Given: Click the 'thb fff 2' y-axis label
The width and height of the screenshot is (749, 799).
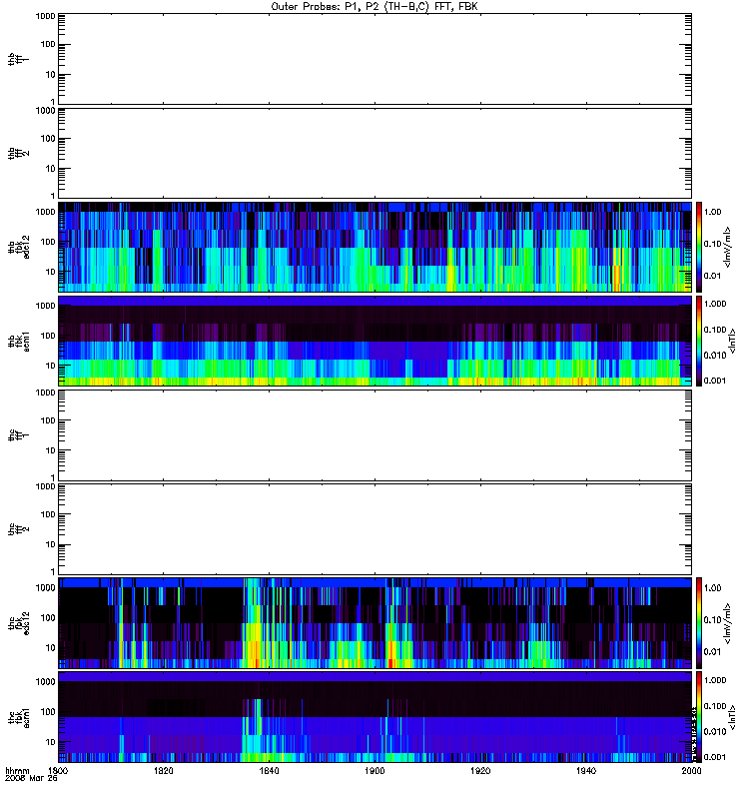Looking at the screenshot, I should tap(18, 154).
